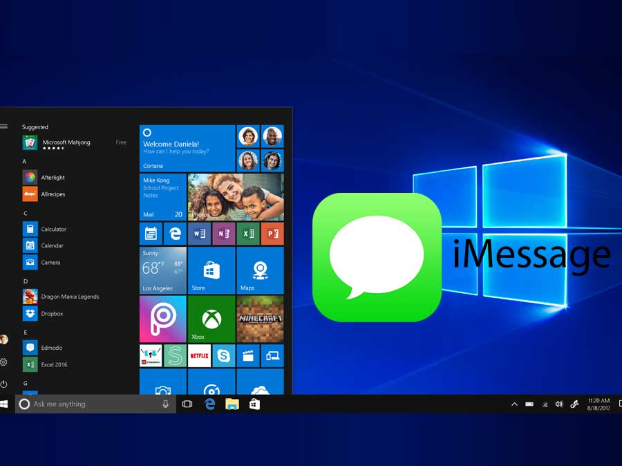Open the PowerPoint tile
Viewport: 622px width, 466px height.
click(272, 234)
